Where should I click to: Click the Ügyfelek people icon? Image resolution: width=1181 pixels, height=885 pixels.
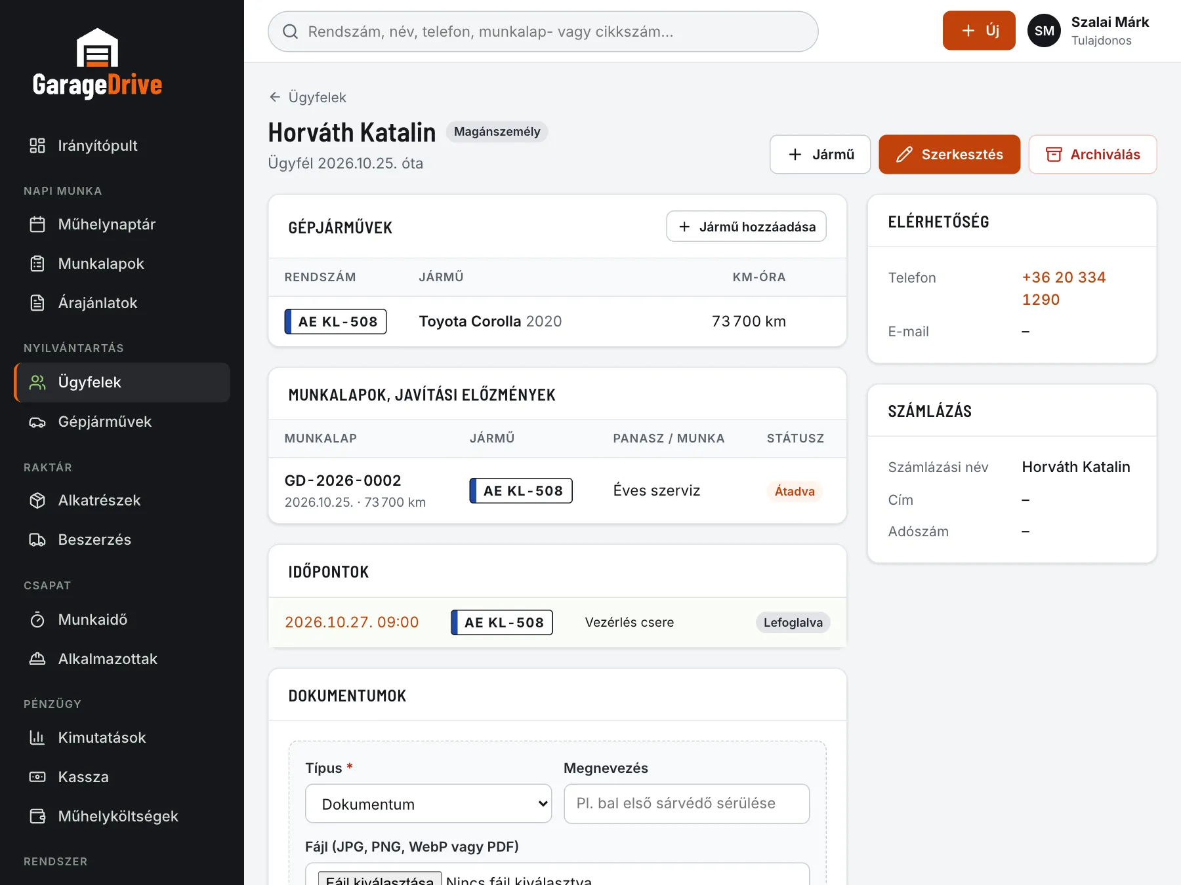pos(37,382)
